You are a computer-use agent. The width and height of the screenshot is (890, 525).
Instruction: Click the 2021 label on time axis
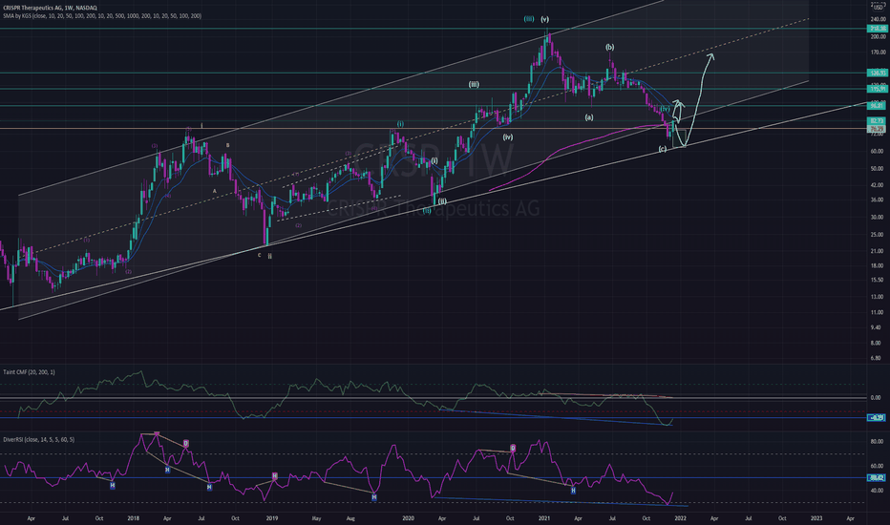click(x=544, y=518)
